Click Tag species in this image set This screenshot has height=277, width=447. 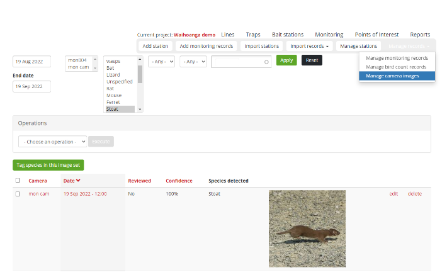(x=48, y=165)
